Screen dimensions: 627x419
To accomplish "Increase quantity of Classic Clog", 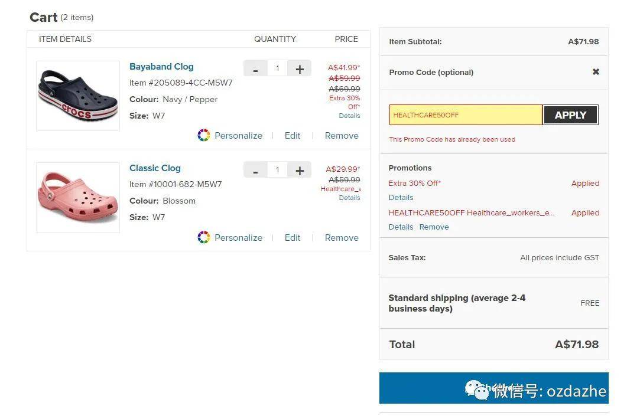I will [x=300, y=170].
